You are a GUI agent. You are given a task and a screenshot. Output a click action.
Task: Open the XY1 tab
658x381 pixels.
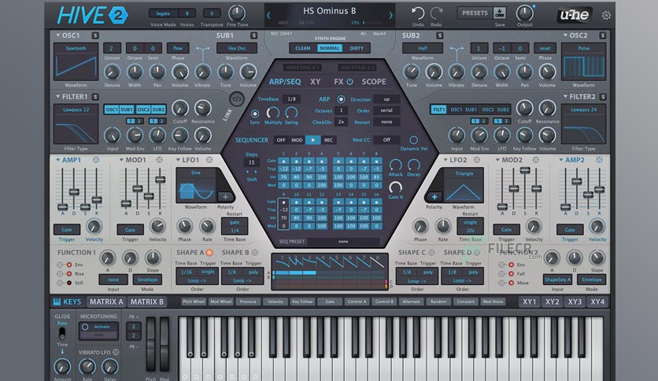529,301
